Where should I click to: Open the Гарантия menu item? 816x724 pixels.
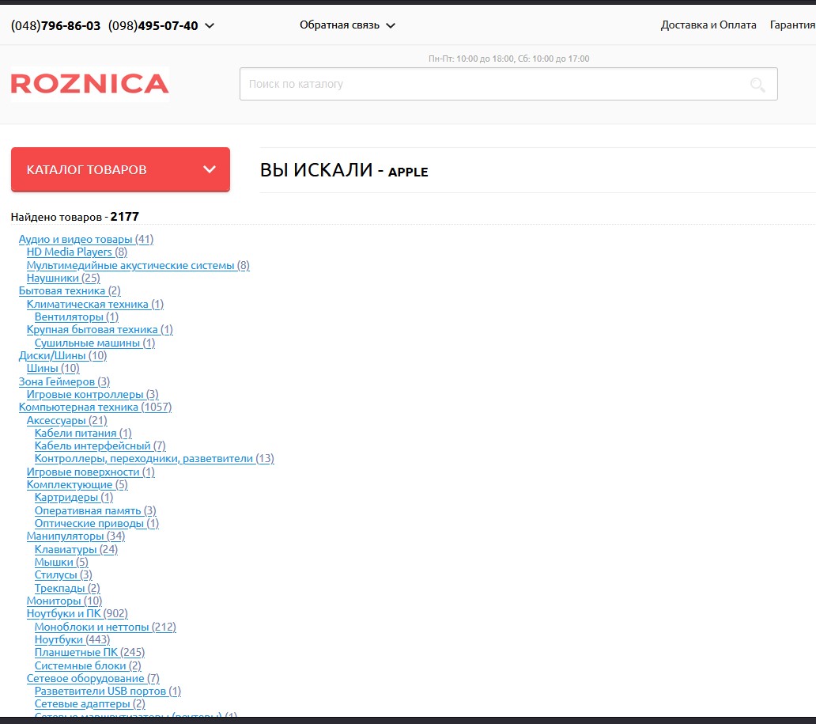coord(791,25)
